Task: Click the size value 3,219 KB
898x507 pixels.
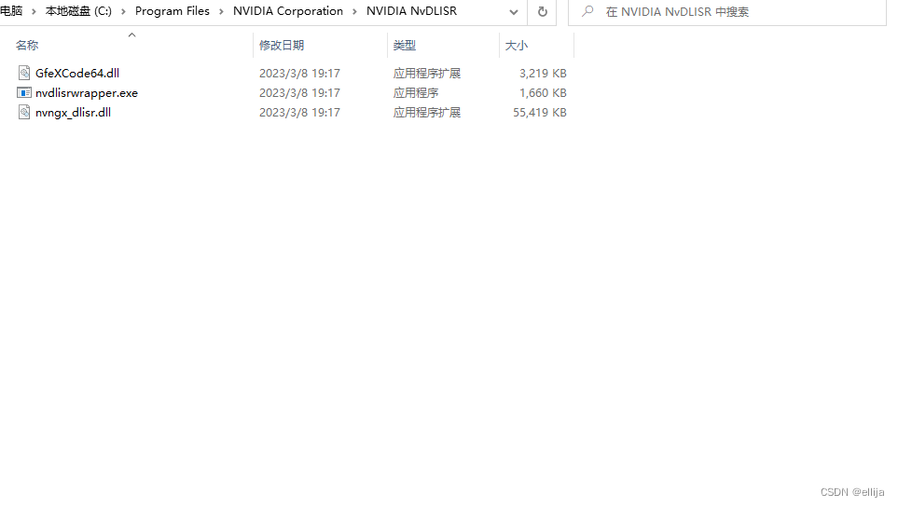Action: [x=543, y=74]
